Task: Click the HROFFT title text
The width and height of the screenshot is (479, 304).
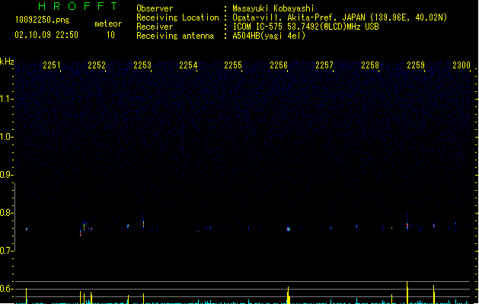Action: click(78, 6)
